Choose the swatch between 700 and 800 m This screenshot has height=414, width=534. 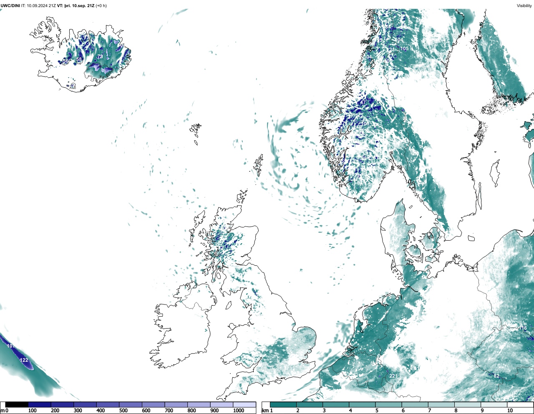(x=176, y=405)
